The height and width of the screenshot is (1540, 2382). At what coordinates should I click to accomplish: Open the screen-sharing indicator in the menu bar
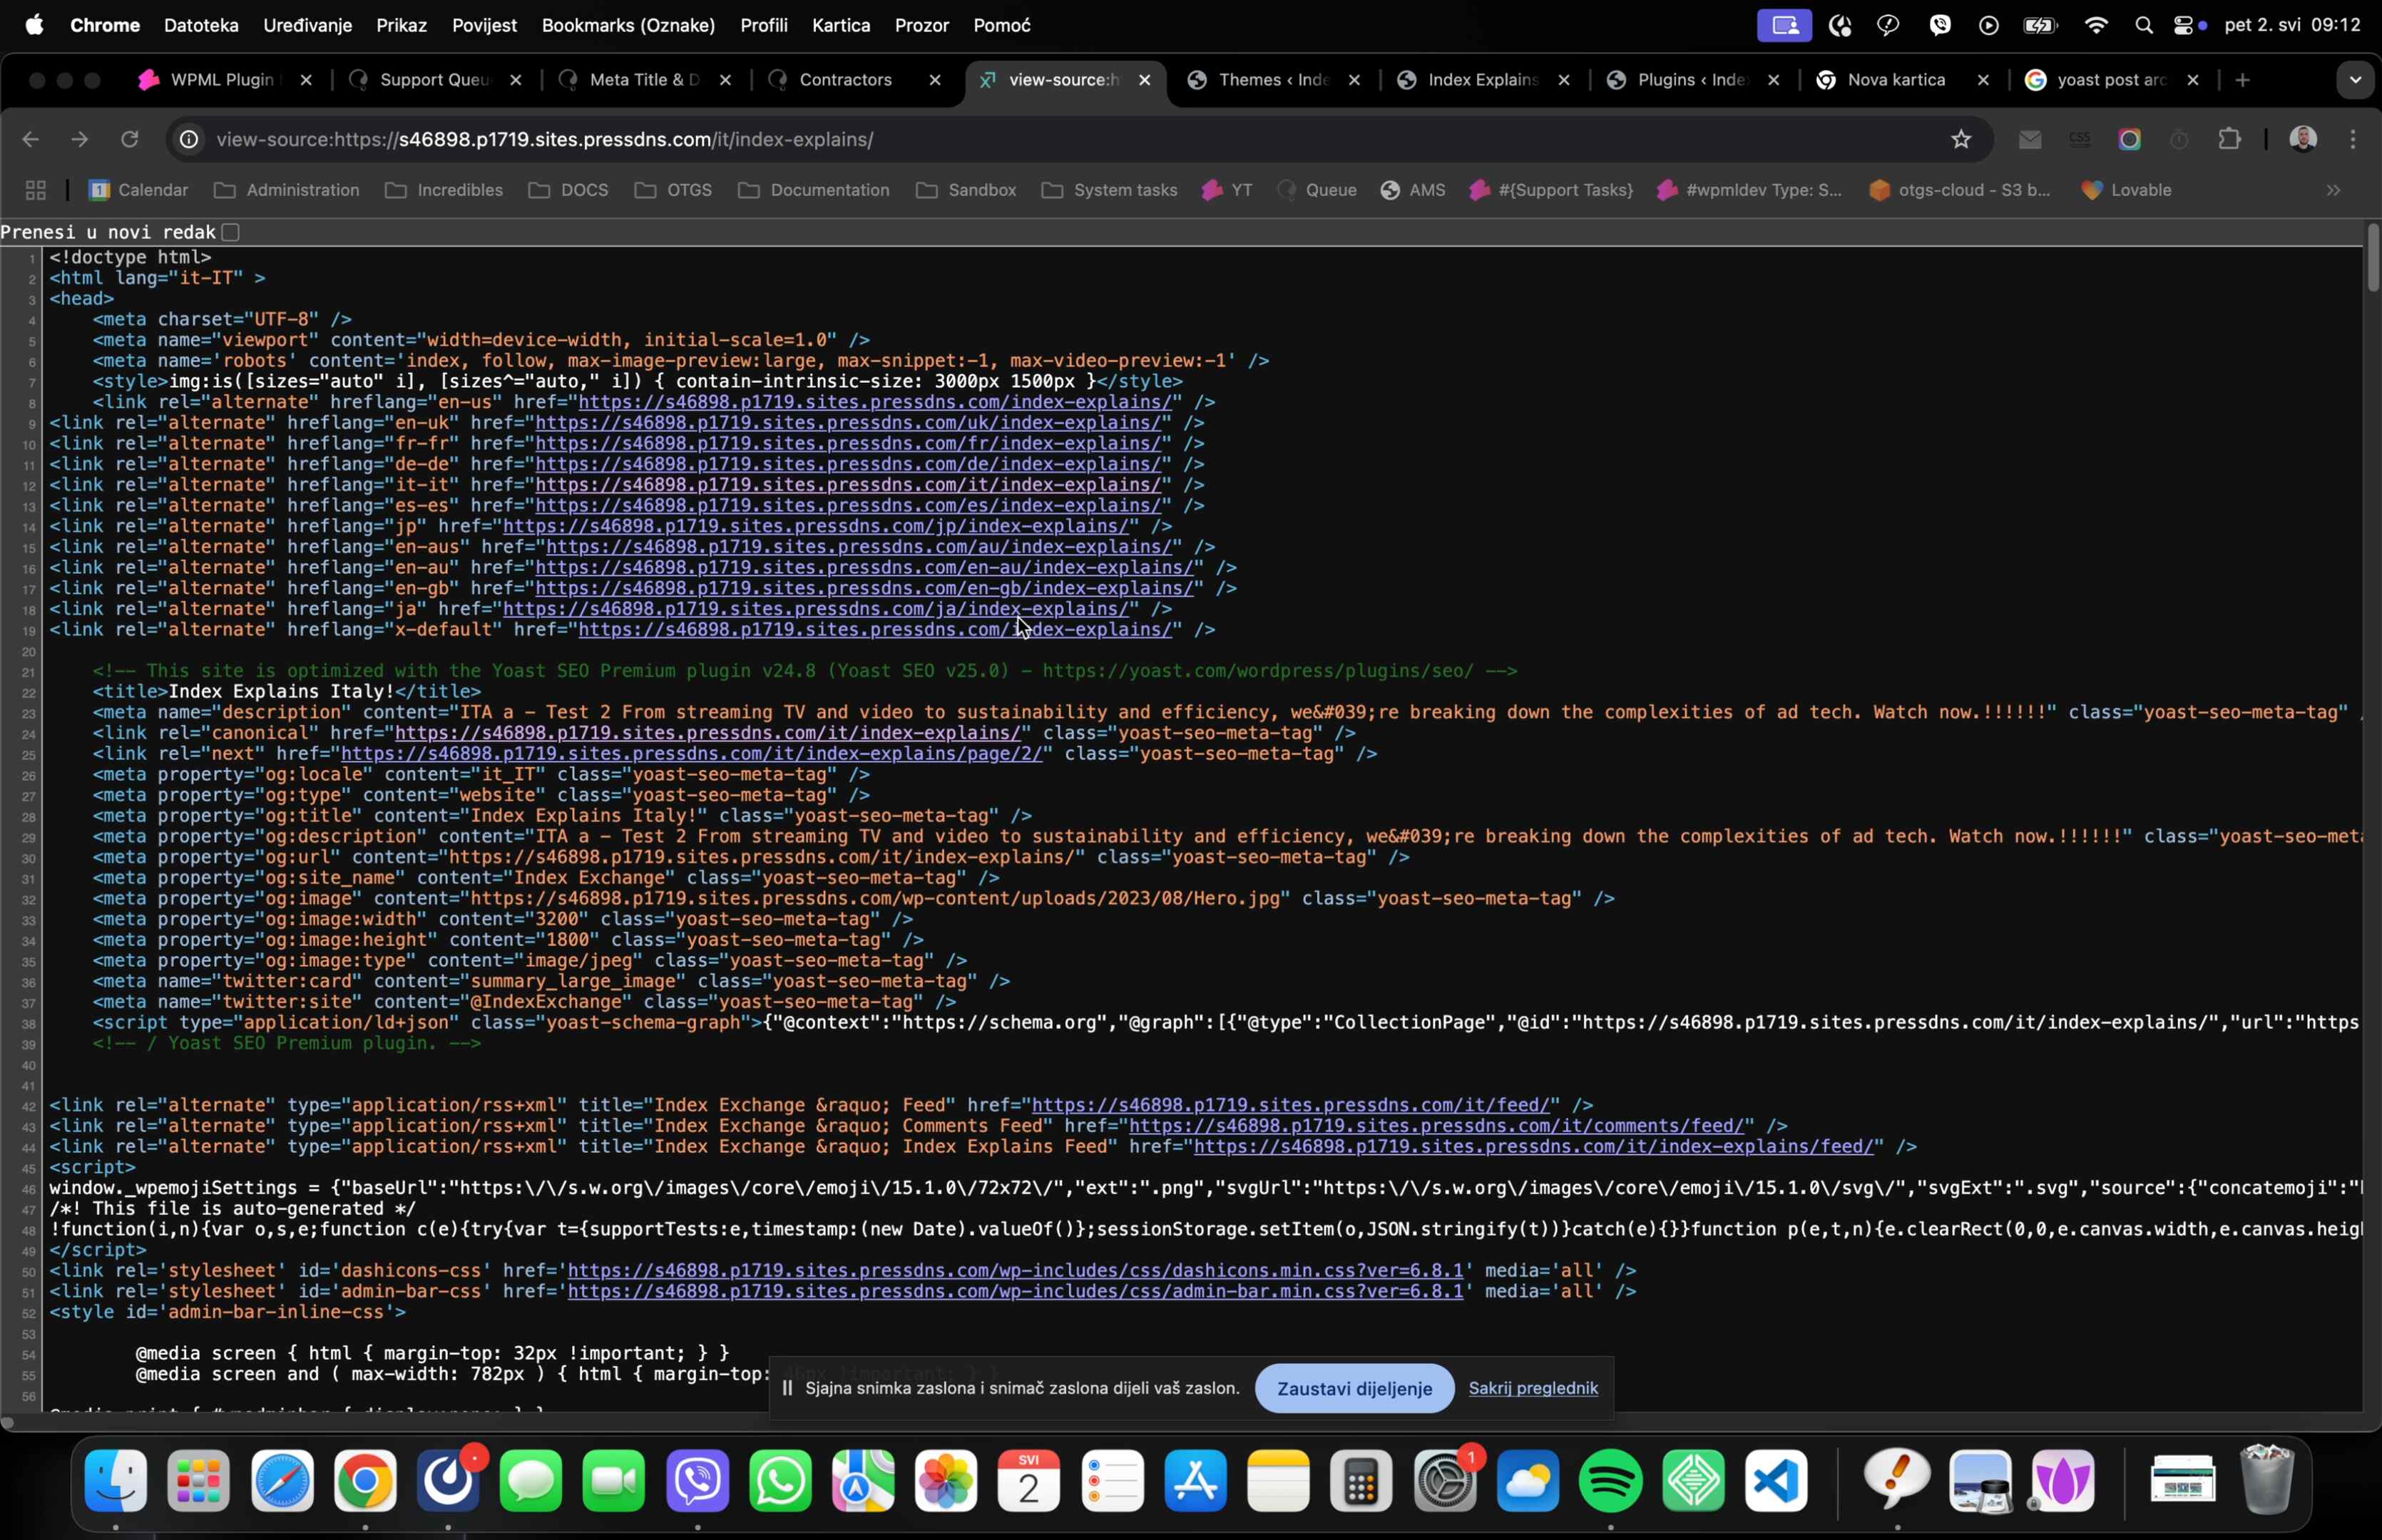tap(1784, 25)
